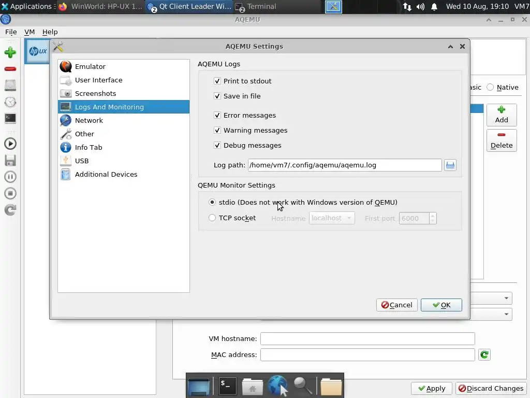
Task: Select Screenshots settings category
Action: click(x=123, y=93)
